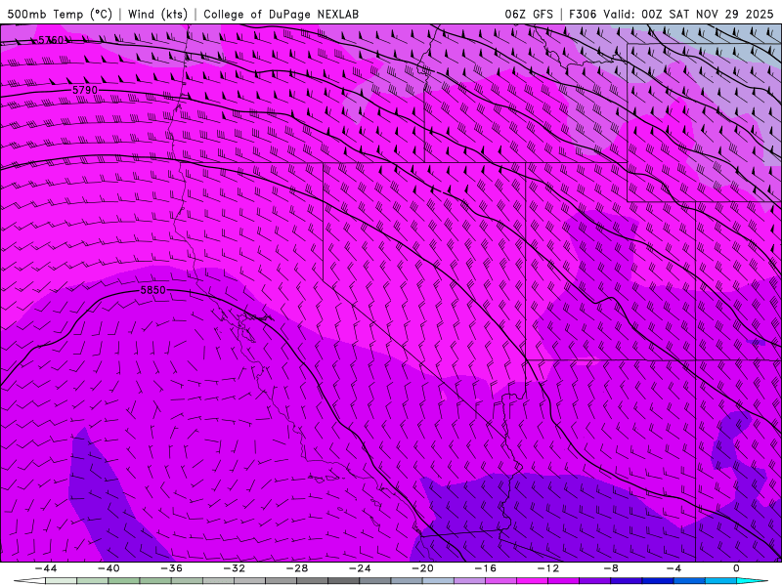Click the -20 colorbar tick label
Image resolution: width=782 pixels, height=586 pixels.
click(x=422, y=568)
